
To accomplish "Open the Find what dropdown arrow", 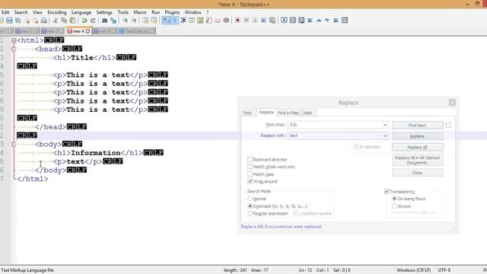I will coord(385,125).
